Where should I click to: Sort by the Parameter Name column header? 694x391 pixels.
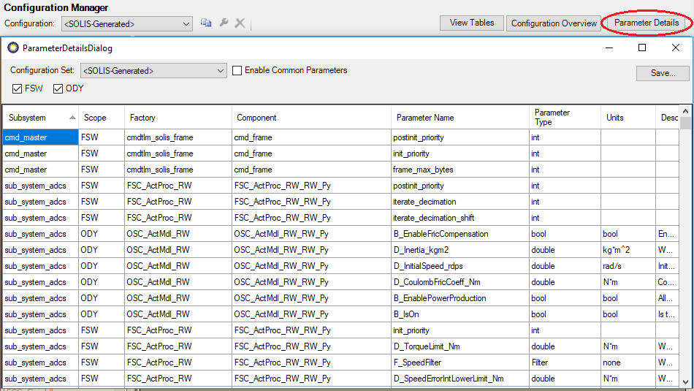pos(424,118)
